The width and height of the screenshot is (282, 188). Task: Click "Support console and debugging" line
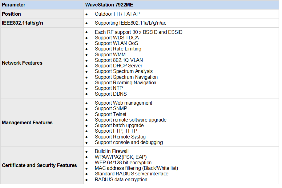pos(129,142)
